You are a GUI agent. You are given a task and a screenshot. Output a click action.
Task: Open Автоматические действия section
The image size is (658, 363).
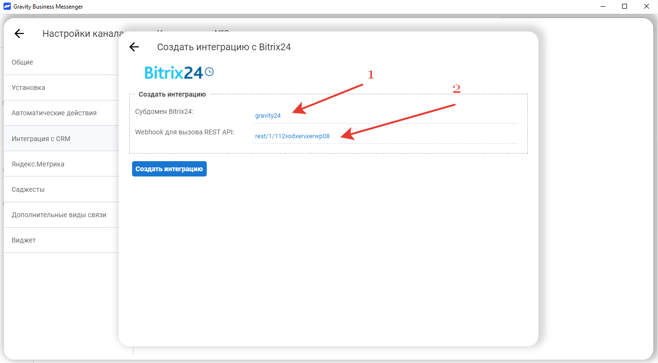[61, 113]
